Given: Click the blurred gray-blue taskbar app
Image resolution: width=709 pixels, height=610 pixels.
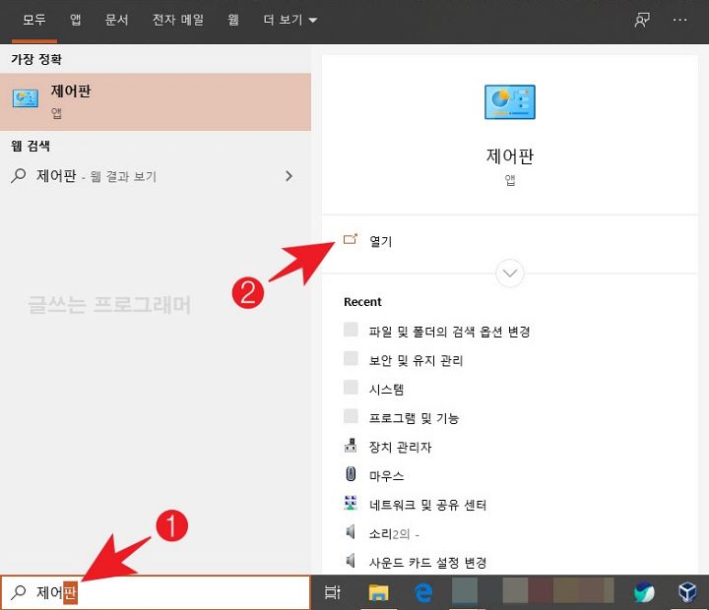Looking at the screenshot, I should coord(465,590).
